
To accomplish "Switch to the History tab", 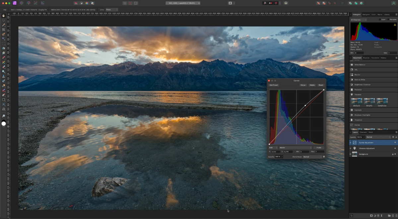I will coord(383,58).
